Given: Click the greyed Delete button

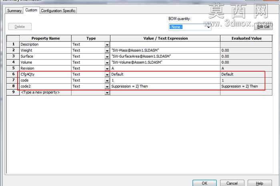Looking at the screenshot, I should [x=20, y=27].
